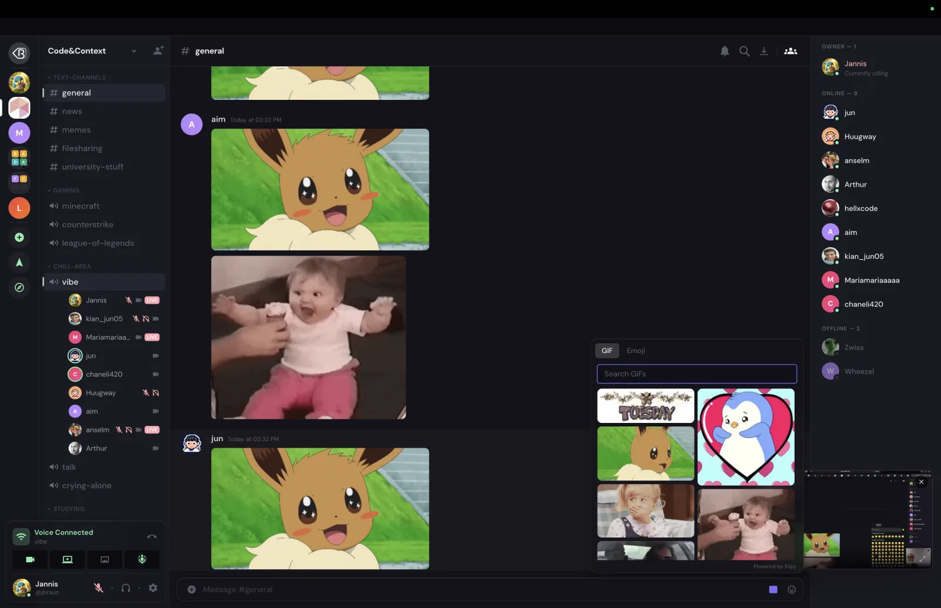Viewport: 941px width, 608px height.
Task: Click the green add server plus icon
Action: click(19, 237)
